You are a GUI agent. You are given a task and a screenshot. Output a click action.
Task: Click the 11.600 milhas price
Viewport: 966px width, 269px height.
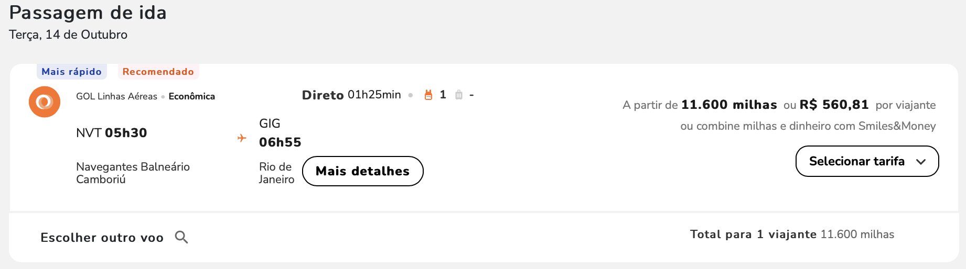(729, 105)
